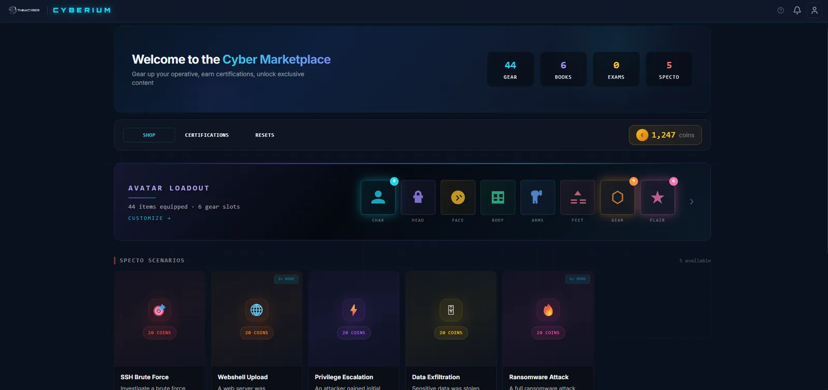
Task: Click the DONE badge on Webshell Upload
Action: point(286,279)
